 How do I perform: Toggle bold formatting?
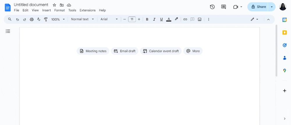click(147, 19)
